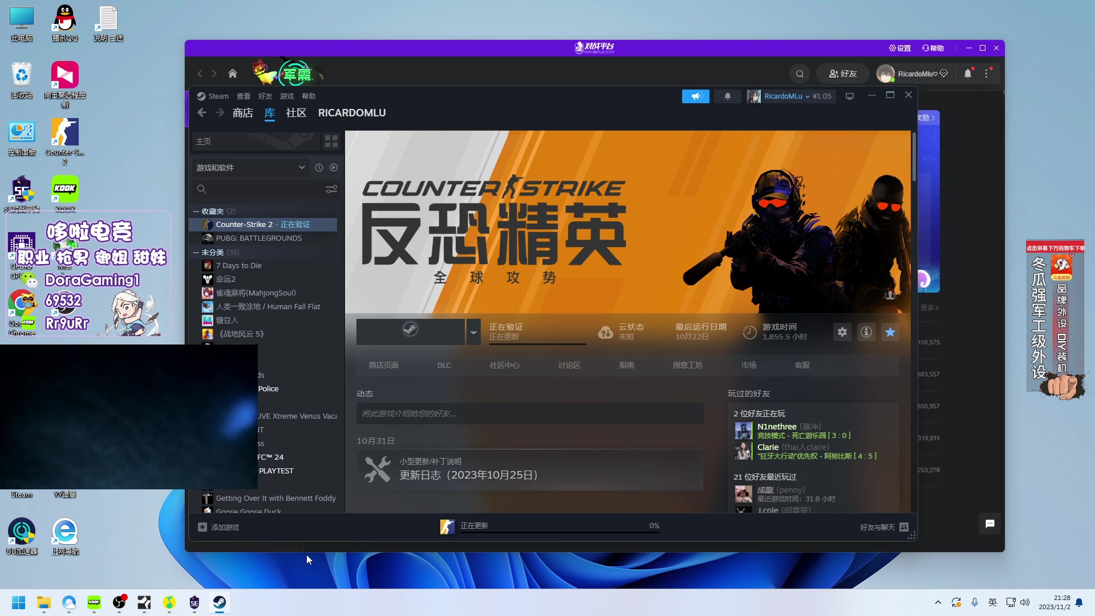Open File Explorer from the taskbar
The width and height of the screenshot is (1095, 616).
coord(44,602)
